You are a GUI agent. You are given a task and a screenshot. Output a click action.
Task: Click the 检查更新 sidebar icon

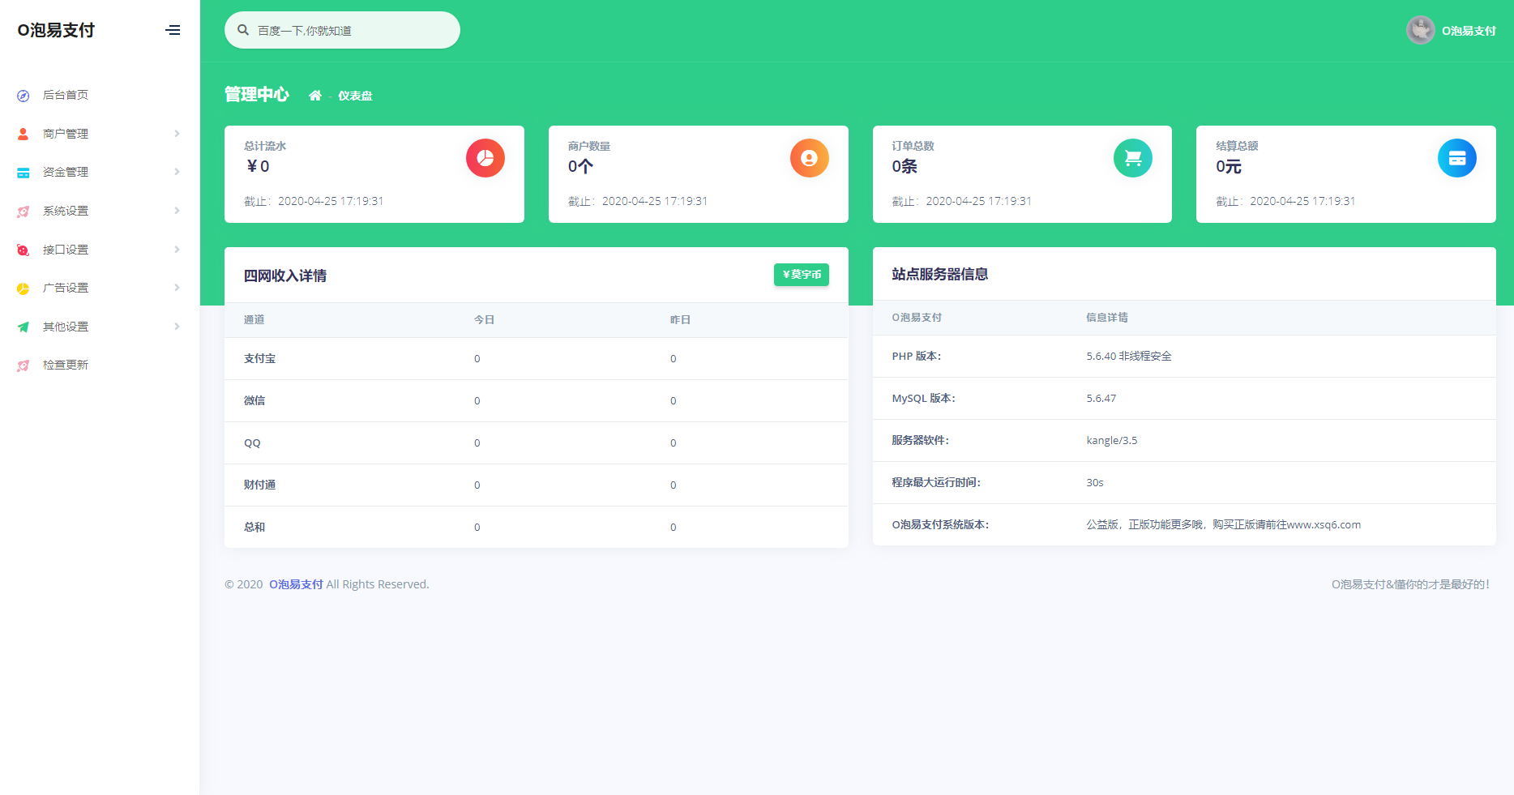(x=22, y=365)
